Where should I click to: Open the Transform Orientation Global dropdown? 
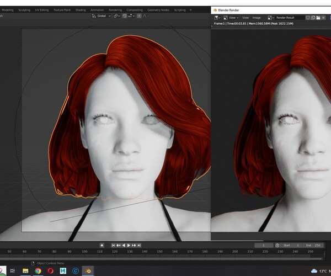click(102, 16)
